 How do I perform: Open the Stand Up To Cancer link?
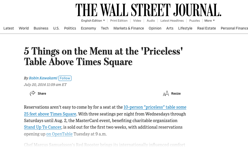(x=43, y=127)
